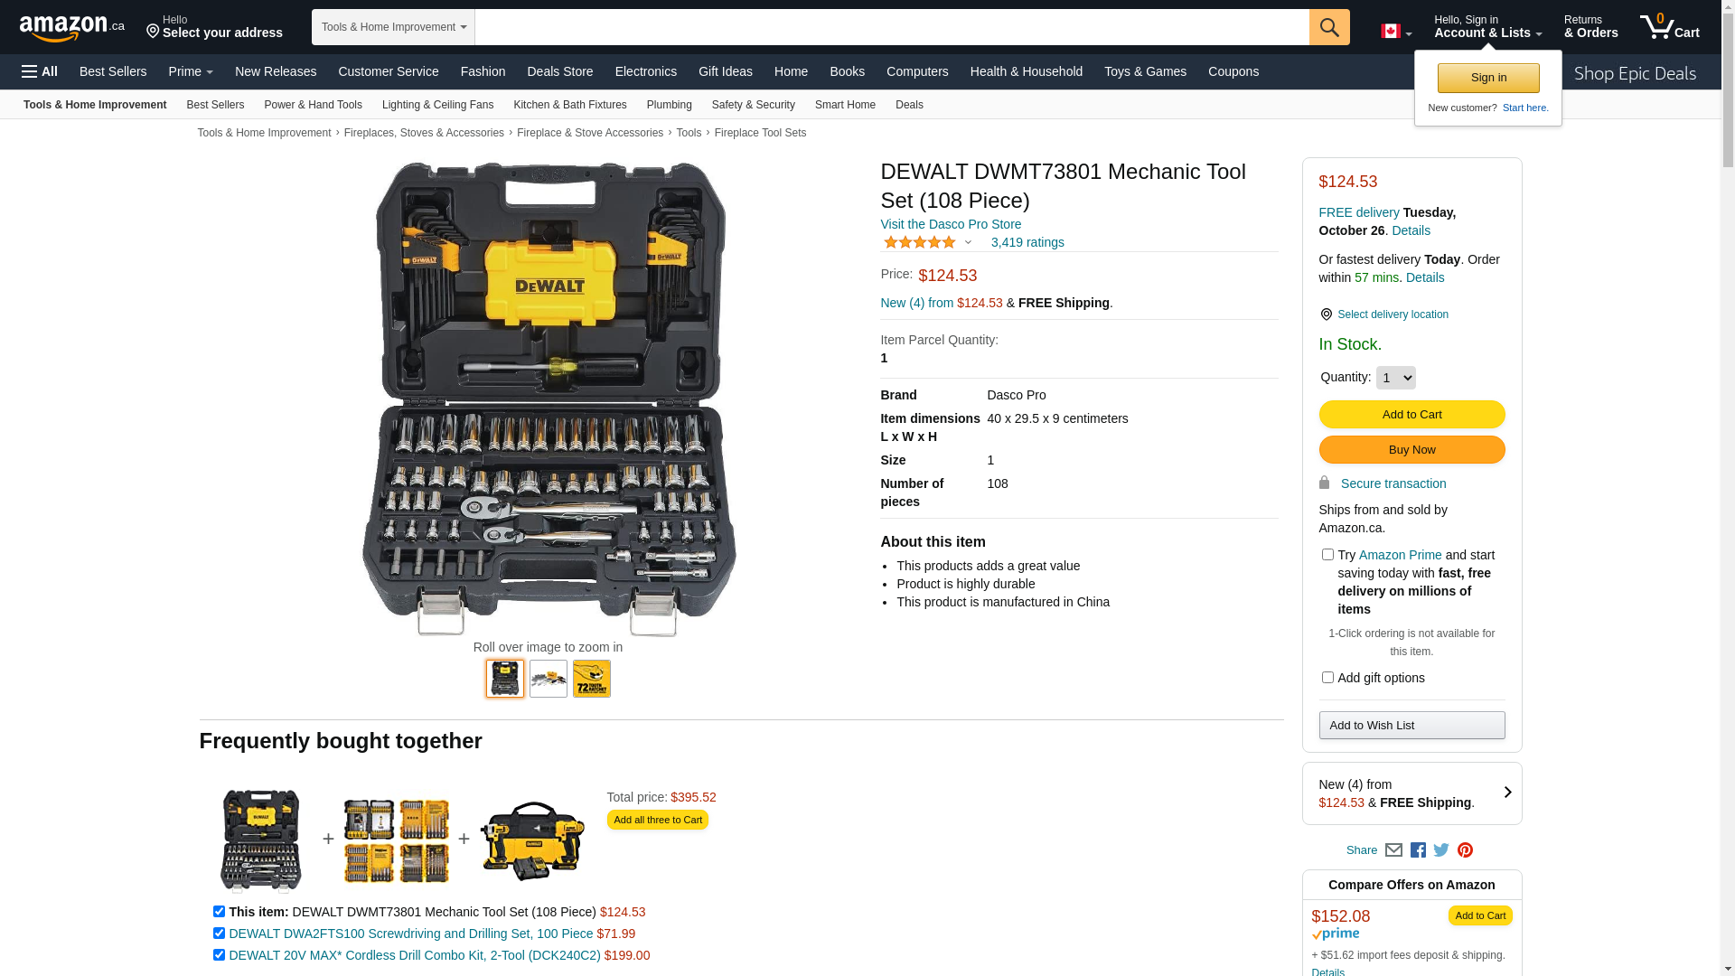1735x976 pixels.
Task: Uncheck the DEWALT 20V MAX Drill Combo item
Action: 219,955
